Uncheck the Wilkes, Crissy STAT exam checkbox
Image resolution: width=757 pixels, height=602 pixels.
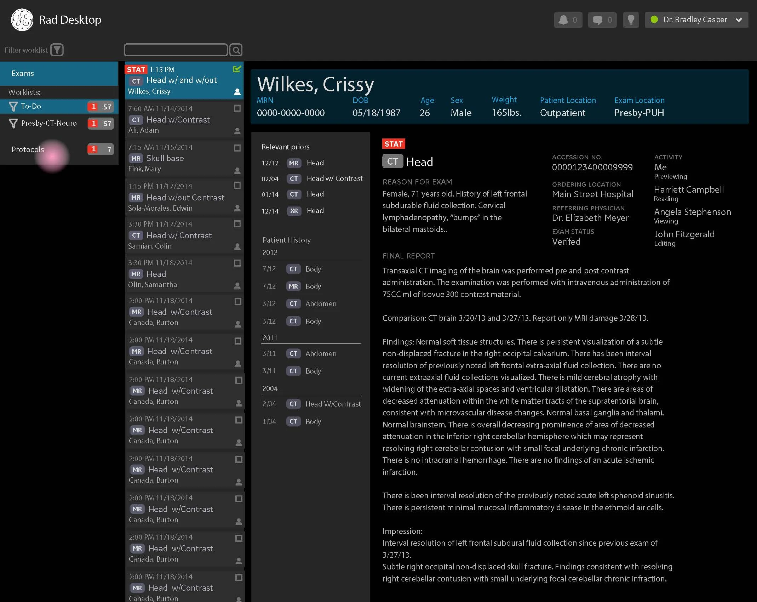pyautogui.click(x=237, y=69)
